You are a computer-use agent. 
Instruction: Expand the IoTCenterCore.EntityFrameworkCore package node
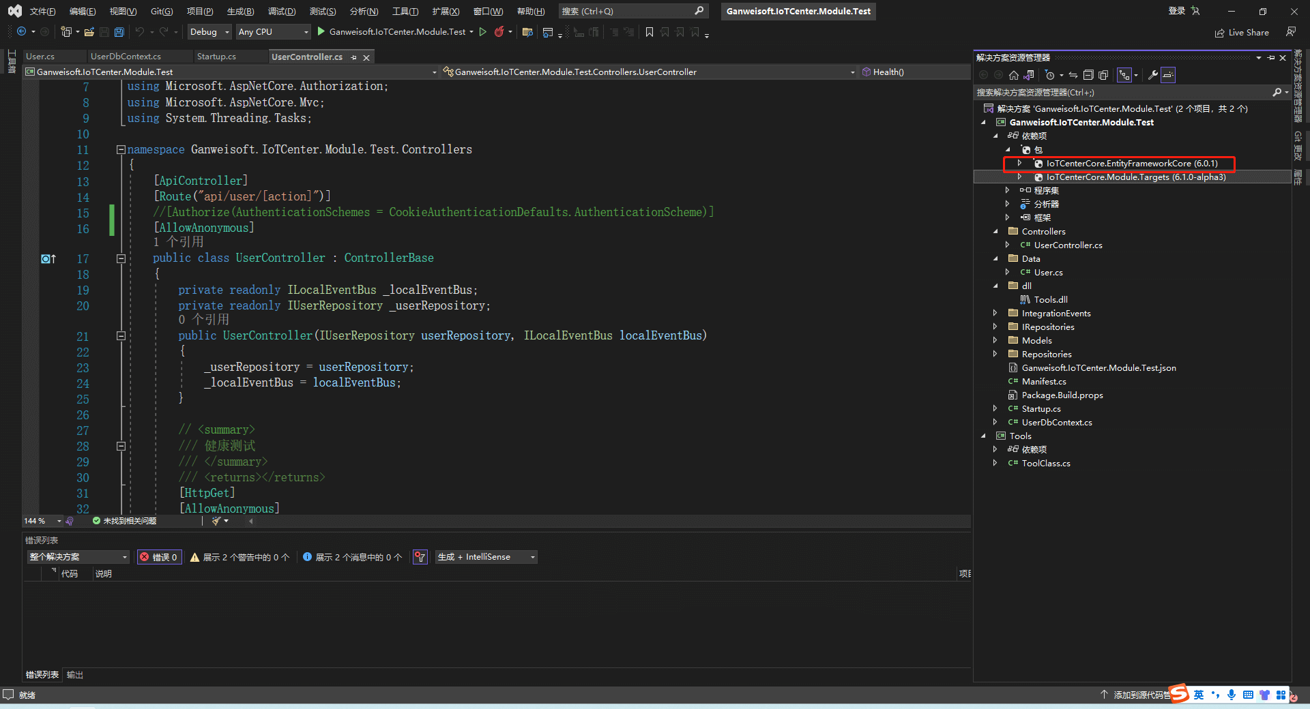(x=1019, y=164)
